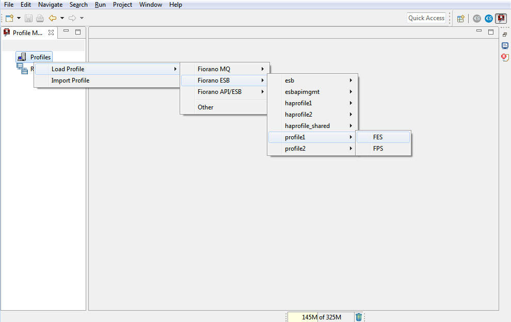Switch to the blue ES perspective icon
511x322 pixels.
(488, 19)
